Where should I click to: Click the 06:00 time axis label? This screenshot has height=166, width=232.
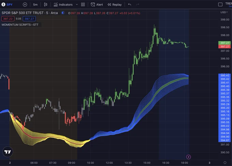(x=34, y=163)
